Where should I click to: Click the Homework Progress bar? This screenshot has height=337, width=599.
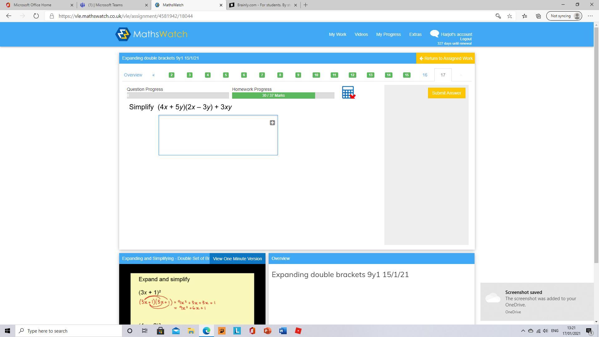coord(283,95)
